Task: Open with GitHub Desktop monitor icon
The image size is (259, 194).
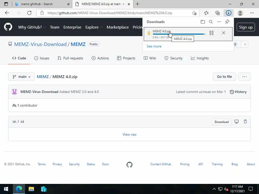Action: tap(236, 122)
